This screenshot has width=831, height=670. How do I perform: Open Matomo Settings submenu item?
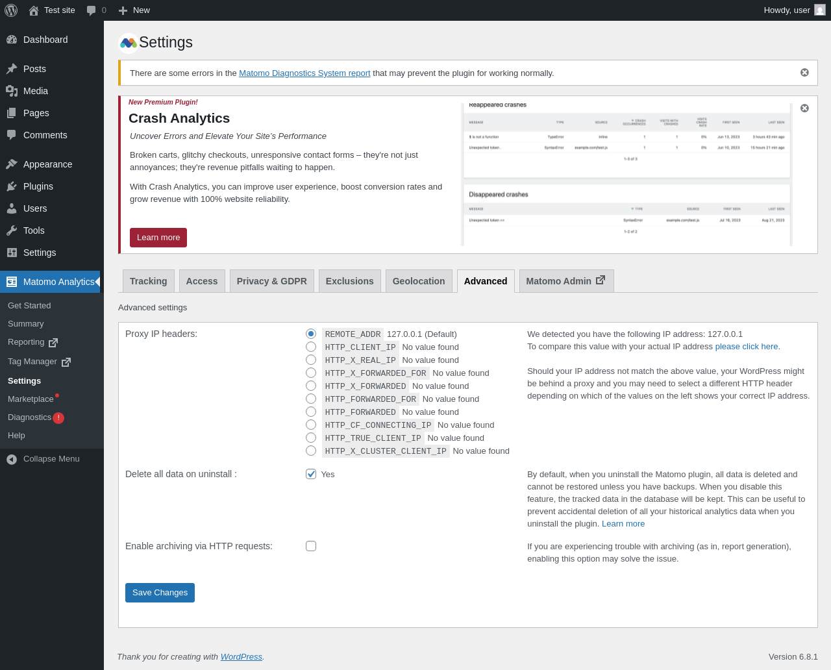(52, 381)
